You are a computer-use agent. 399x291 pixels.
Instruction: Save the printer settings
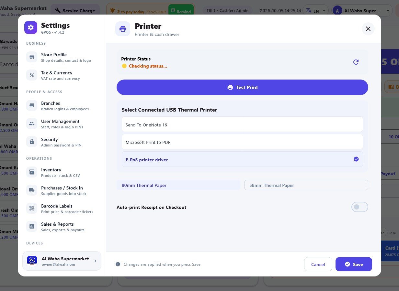coord(354,264)
